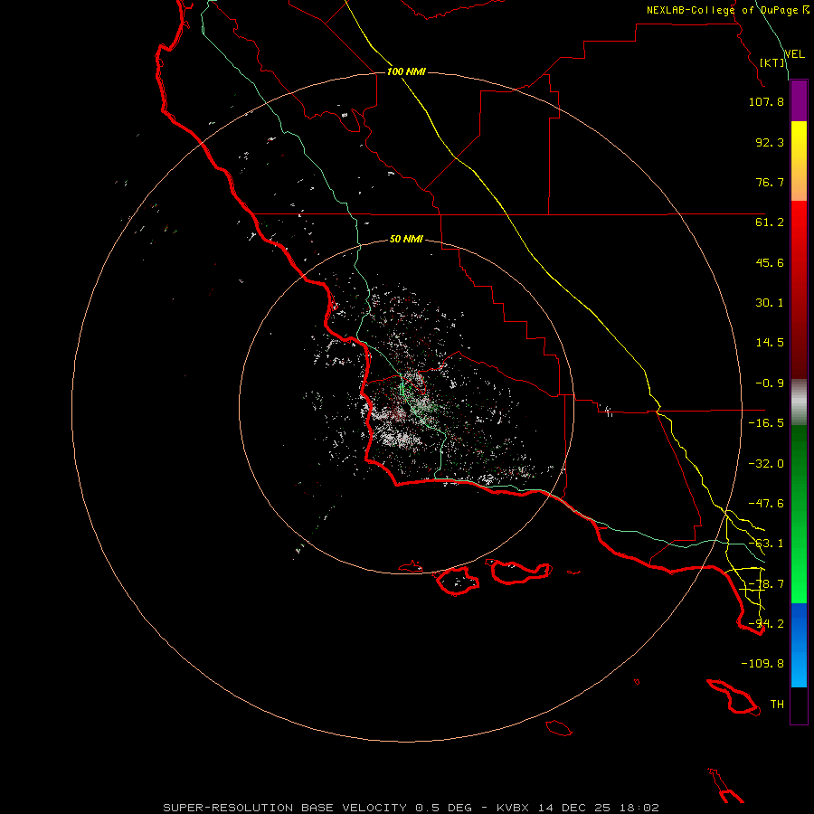Screen dimensions: 814x814
Task: Click the [KT] units label
Action: click(772, 62)
